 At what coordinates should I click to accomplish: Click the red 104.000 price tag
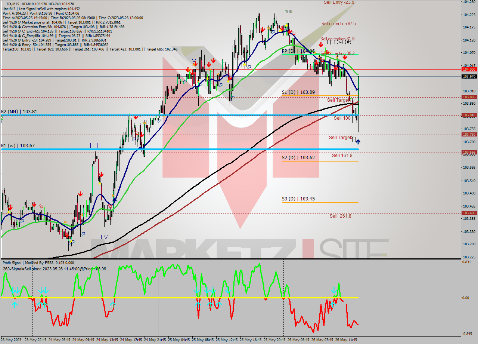click(469, 70)
